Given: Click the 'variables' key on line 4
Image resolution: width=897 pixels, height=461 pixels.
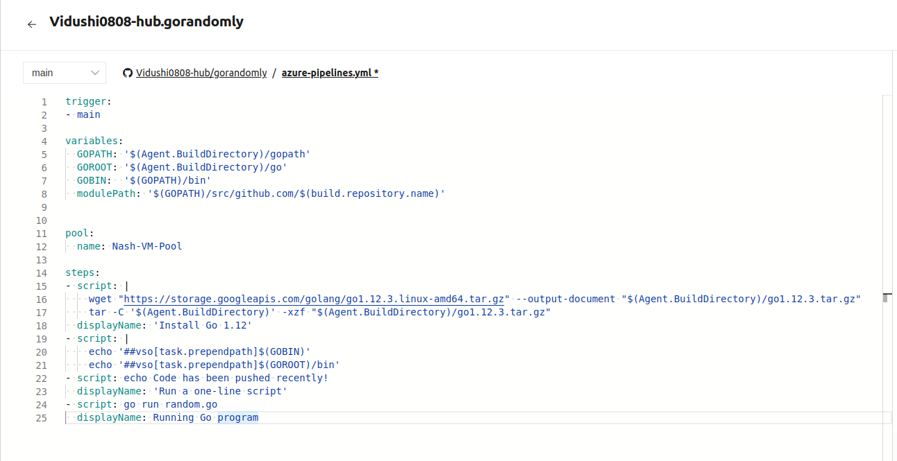Looking at the screenshot, I should click(x=92, y=141).
